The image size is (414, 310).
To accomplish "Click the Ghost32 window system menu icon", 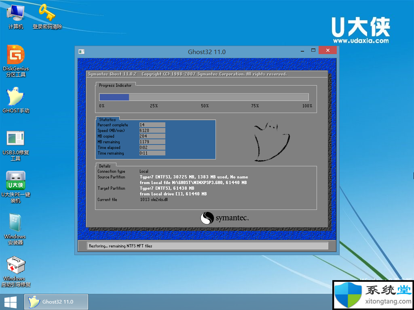I will pos(81,52).
